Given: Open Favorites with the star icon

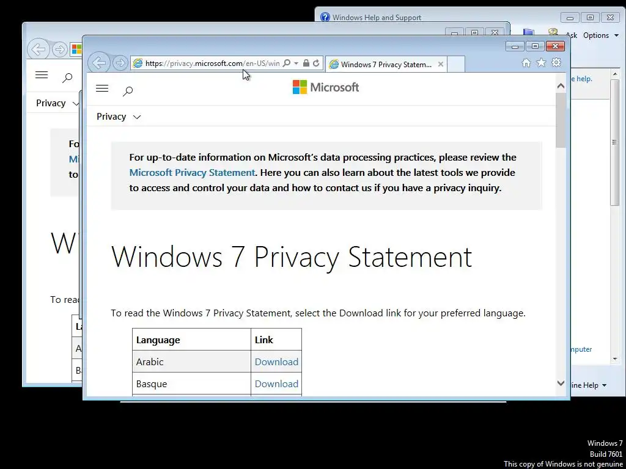Looking at the screenshot, I should tap(541, 63).
